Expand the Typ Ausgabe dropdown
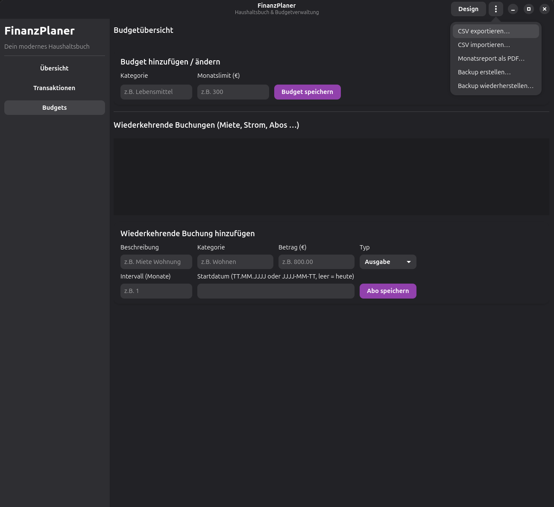554x507 pixels. tap(387, 262)
